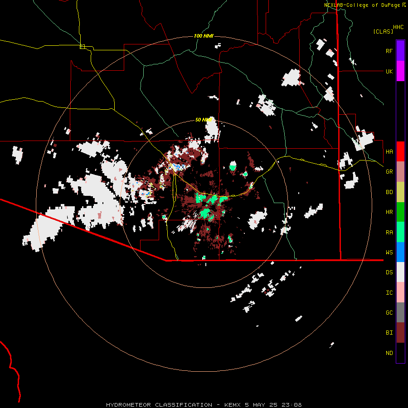Viewport: 408px width, 408px height.
Task: Click the GC legend label
Action: coord(389,312)
